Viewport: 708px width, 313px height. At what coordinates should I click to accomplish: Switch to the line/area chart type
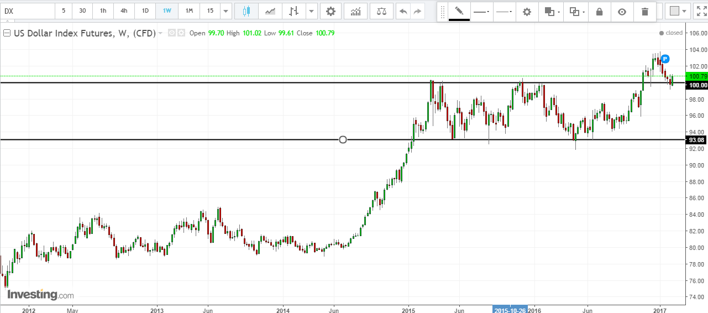[270, 11]
